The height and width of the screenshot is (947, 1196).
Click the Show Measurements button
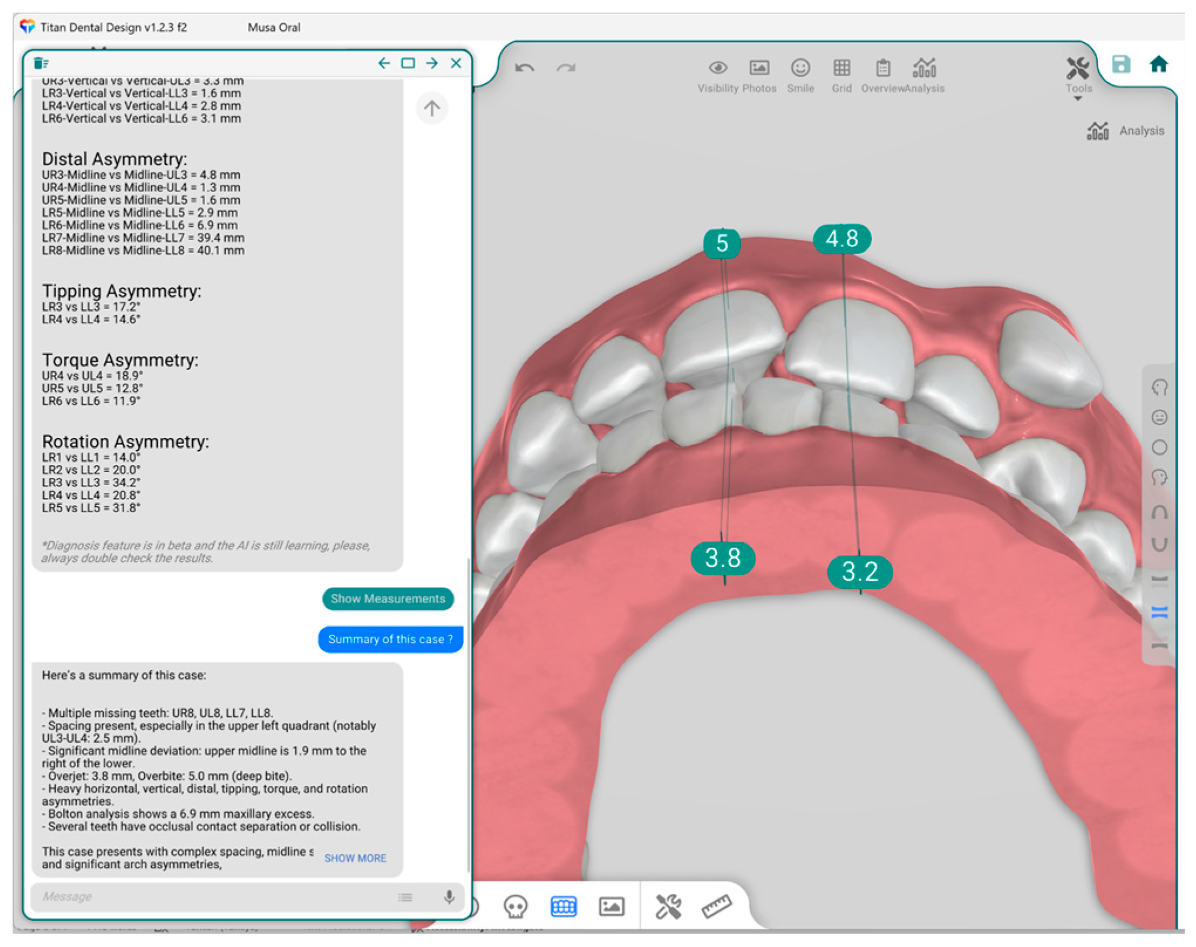pyautogui.click(x=388, y=599)
